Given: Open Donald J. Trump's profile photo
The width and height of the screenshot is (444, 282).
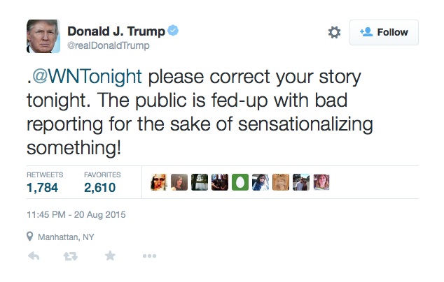Looking at the screenshot, I should 43,36.
